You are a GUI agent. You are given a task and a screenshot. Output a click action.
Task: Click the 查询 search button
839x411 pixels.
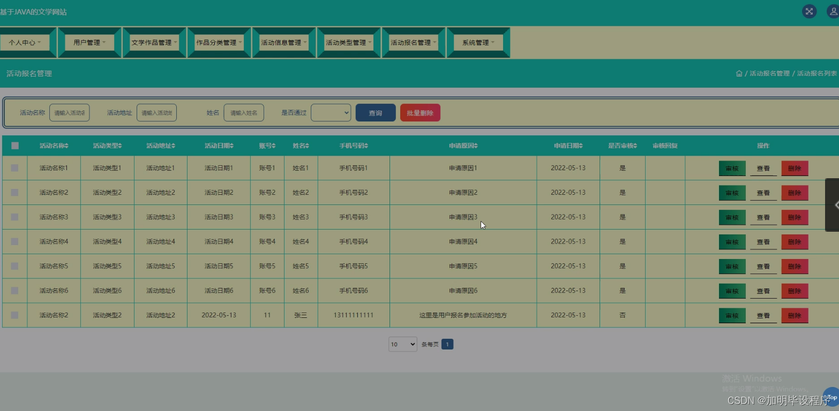(x=375, y=112)
